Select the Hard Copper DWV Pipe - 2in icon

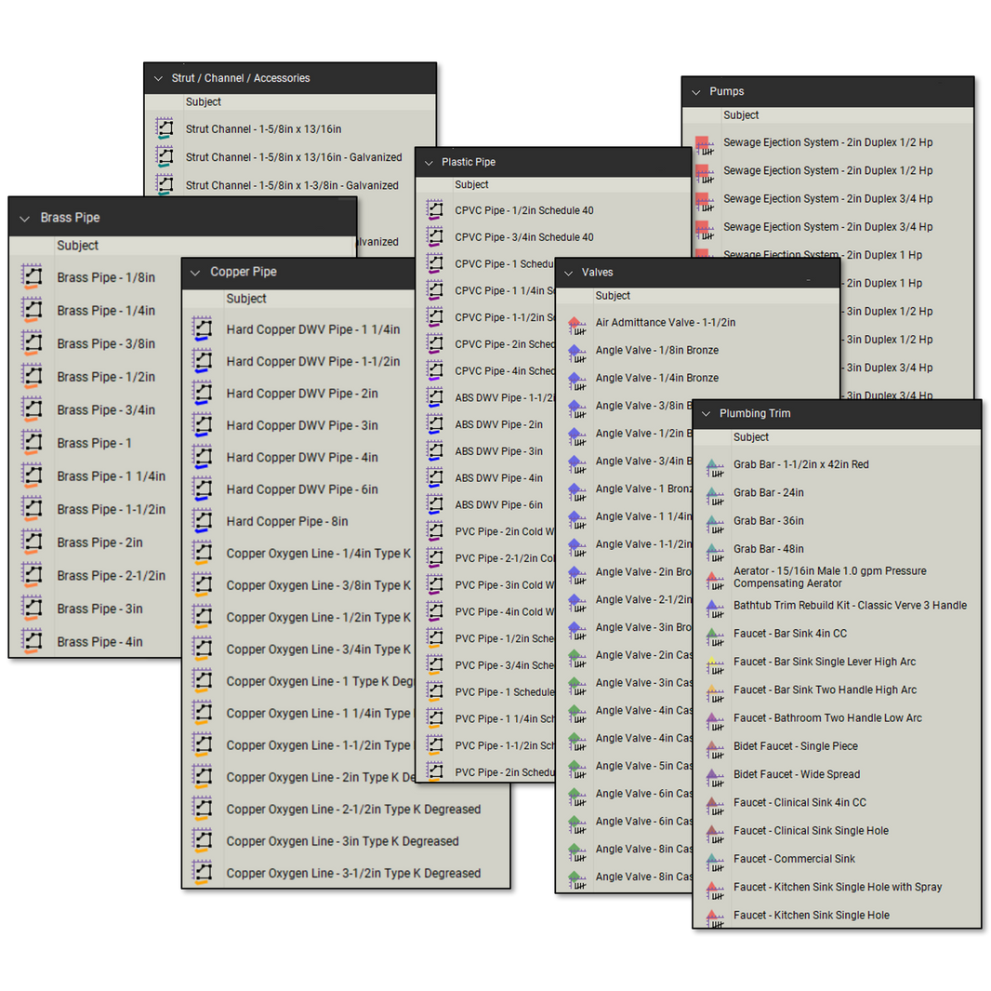coord(203,394)
